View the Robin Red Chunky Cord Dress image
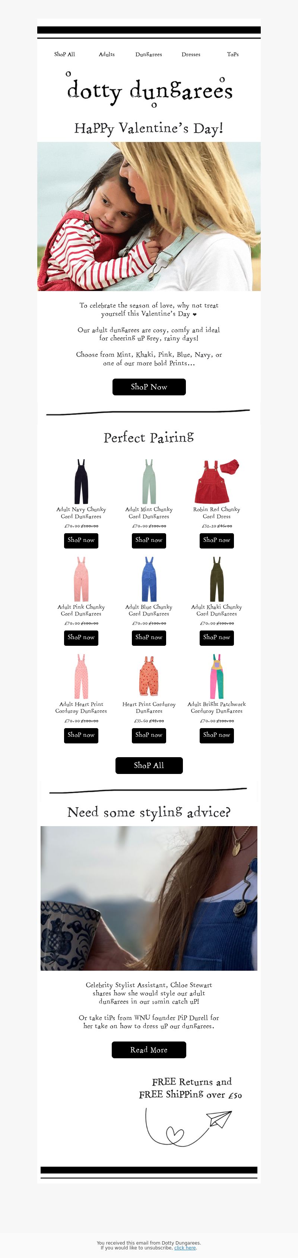Viewport: 298px width, 1258px height. coord(216,481)
